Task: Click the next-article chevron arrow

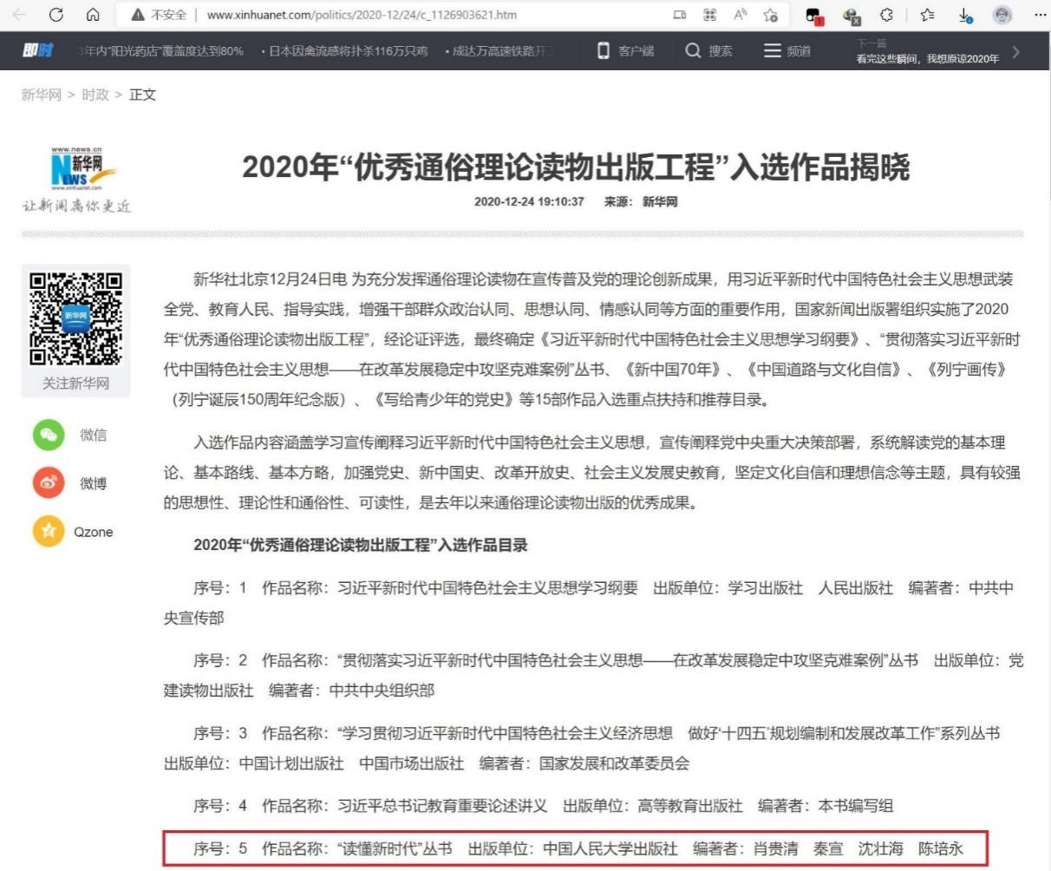Action: (1016, 52)
